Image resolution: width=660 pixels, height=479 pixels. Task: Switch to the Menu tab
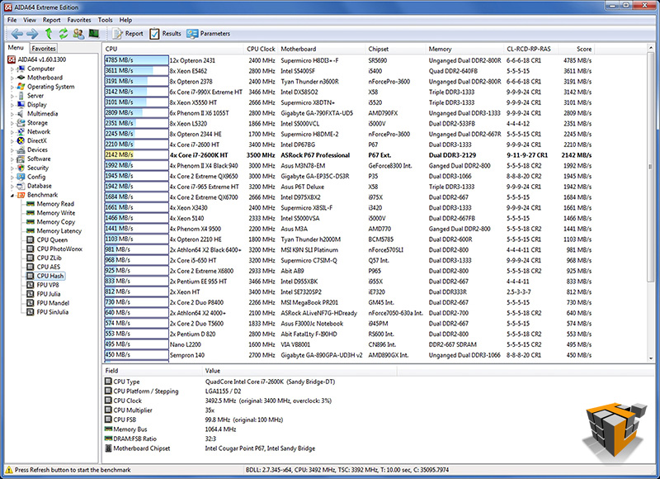(16, 48)
